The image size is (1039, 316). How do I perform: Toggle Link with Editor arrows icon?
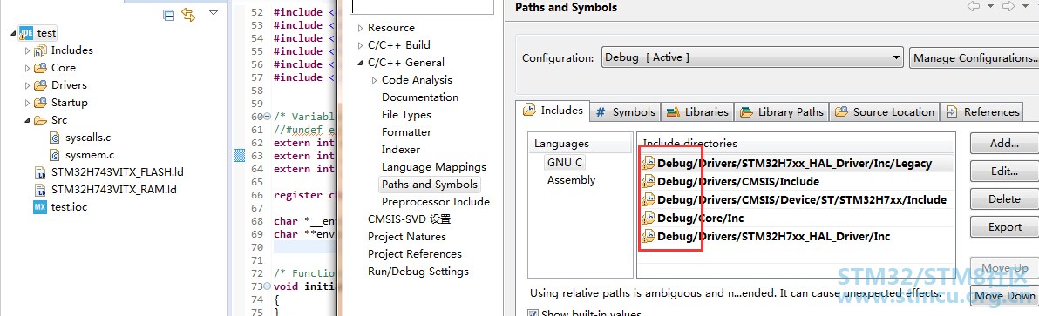pyautogui.click(x=189, y=14)
